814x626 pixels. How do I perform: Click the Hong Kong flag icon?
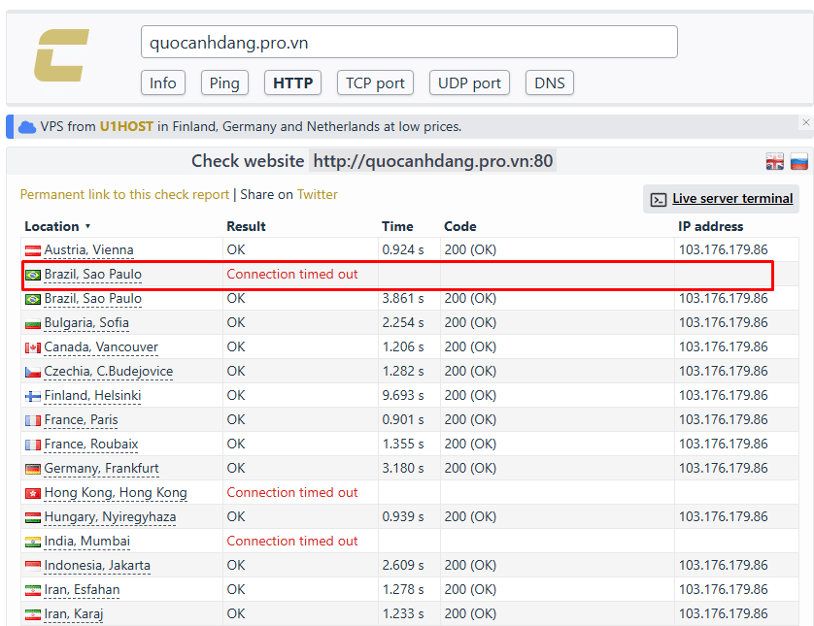[x=33, y=493]
